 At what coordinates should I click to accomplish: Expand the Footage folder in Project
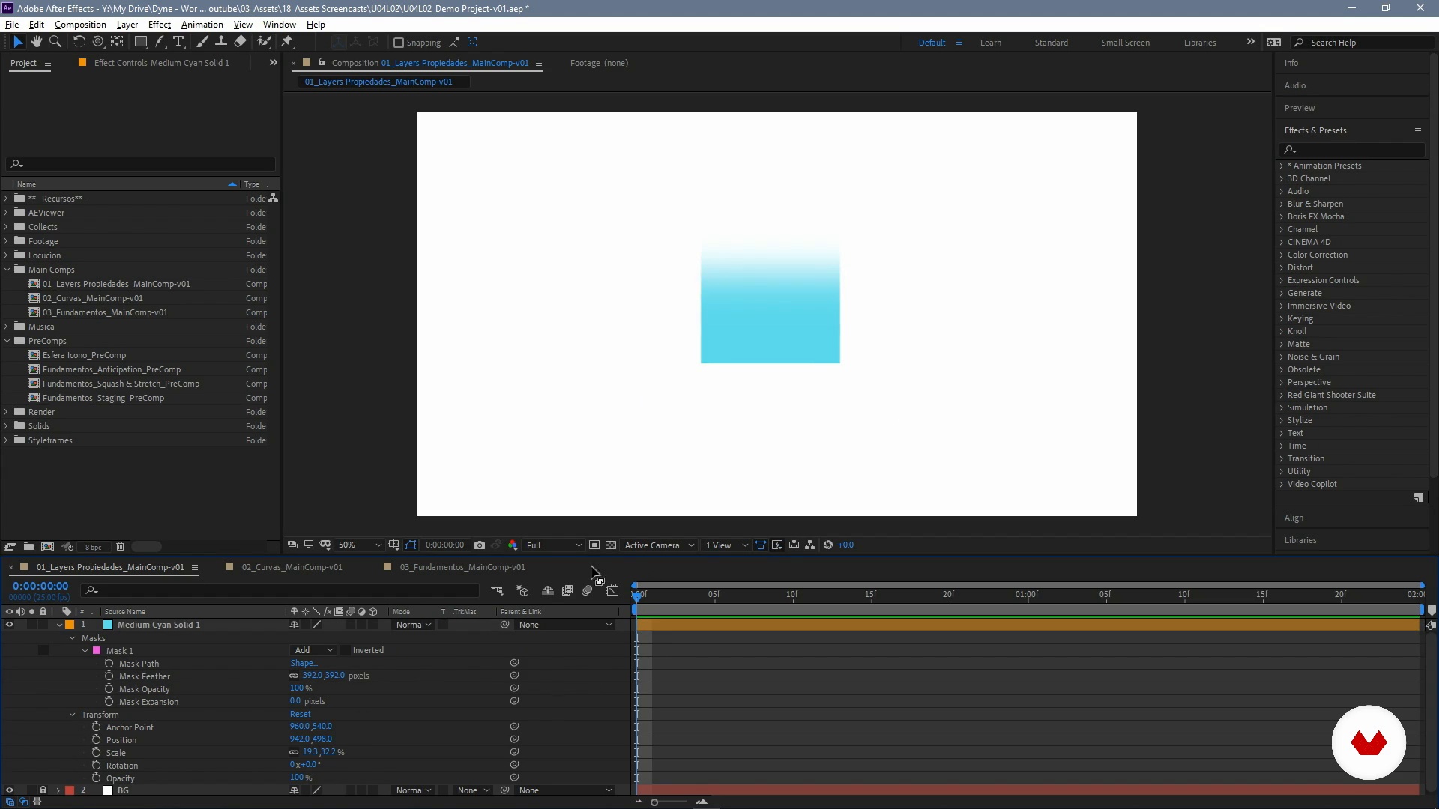coord(7,241)
